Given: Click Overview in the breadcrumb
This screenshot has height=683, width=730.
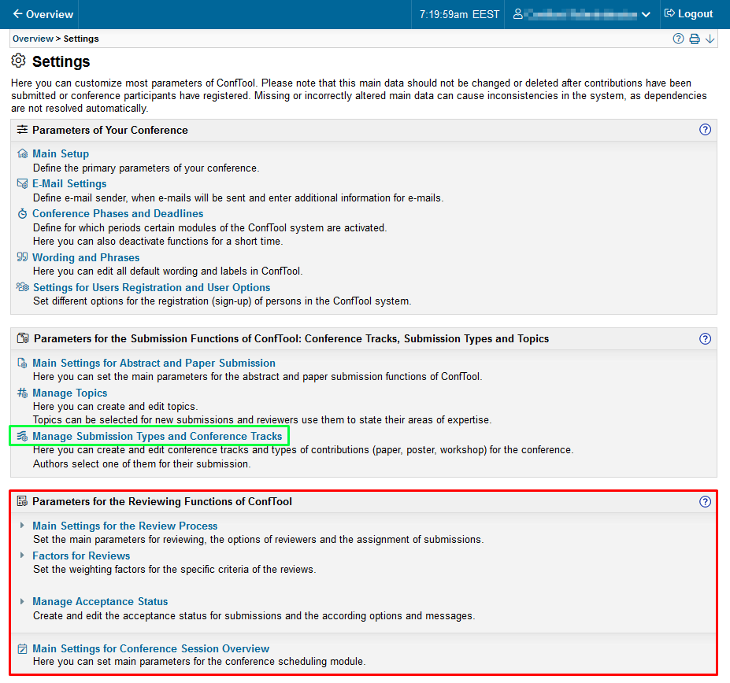Looking at the screenshot, I should click(x=33, y=39).
